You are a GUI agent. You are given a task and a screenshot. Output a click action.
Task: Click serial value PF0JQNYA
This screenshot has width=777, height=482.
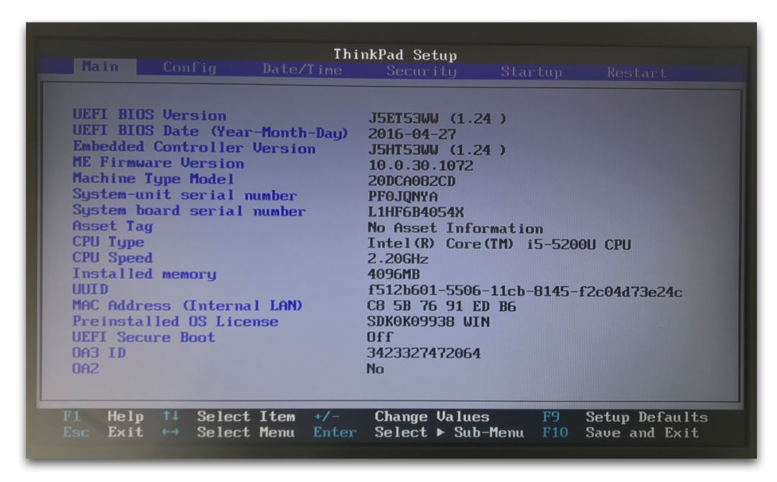[x=403, y=196]
